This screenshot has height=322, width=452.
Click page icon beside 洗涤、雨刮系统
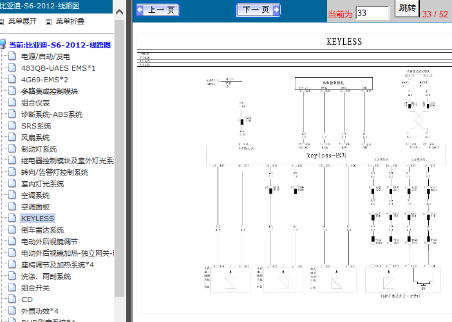coord(12,276)
